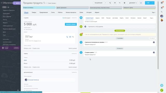This screenshot has height=93, width=166.
Task: Click the Расширения button
Action: tap(99, 3)
